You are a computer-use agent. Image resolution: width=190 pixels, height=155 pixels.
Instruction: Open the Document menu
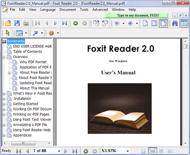(68, 10)
